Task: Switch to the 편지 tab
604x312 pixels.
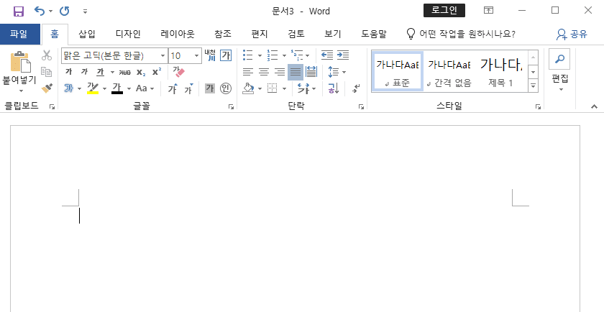Action: 260,34
